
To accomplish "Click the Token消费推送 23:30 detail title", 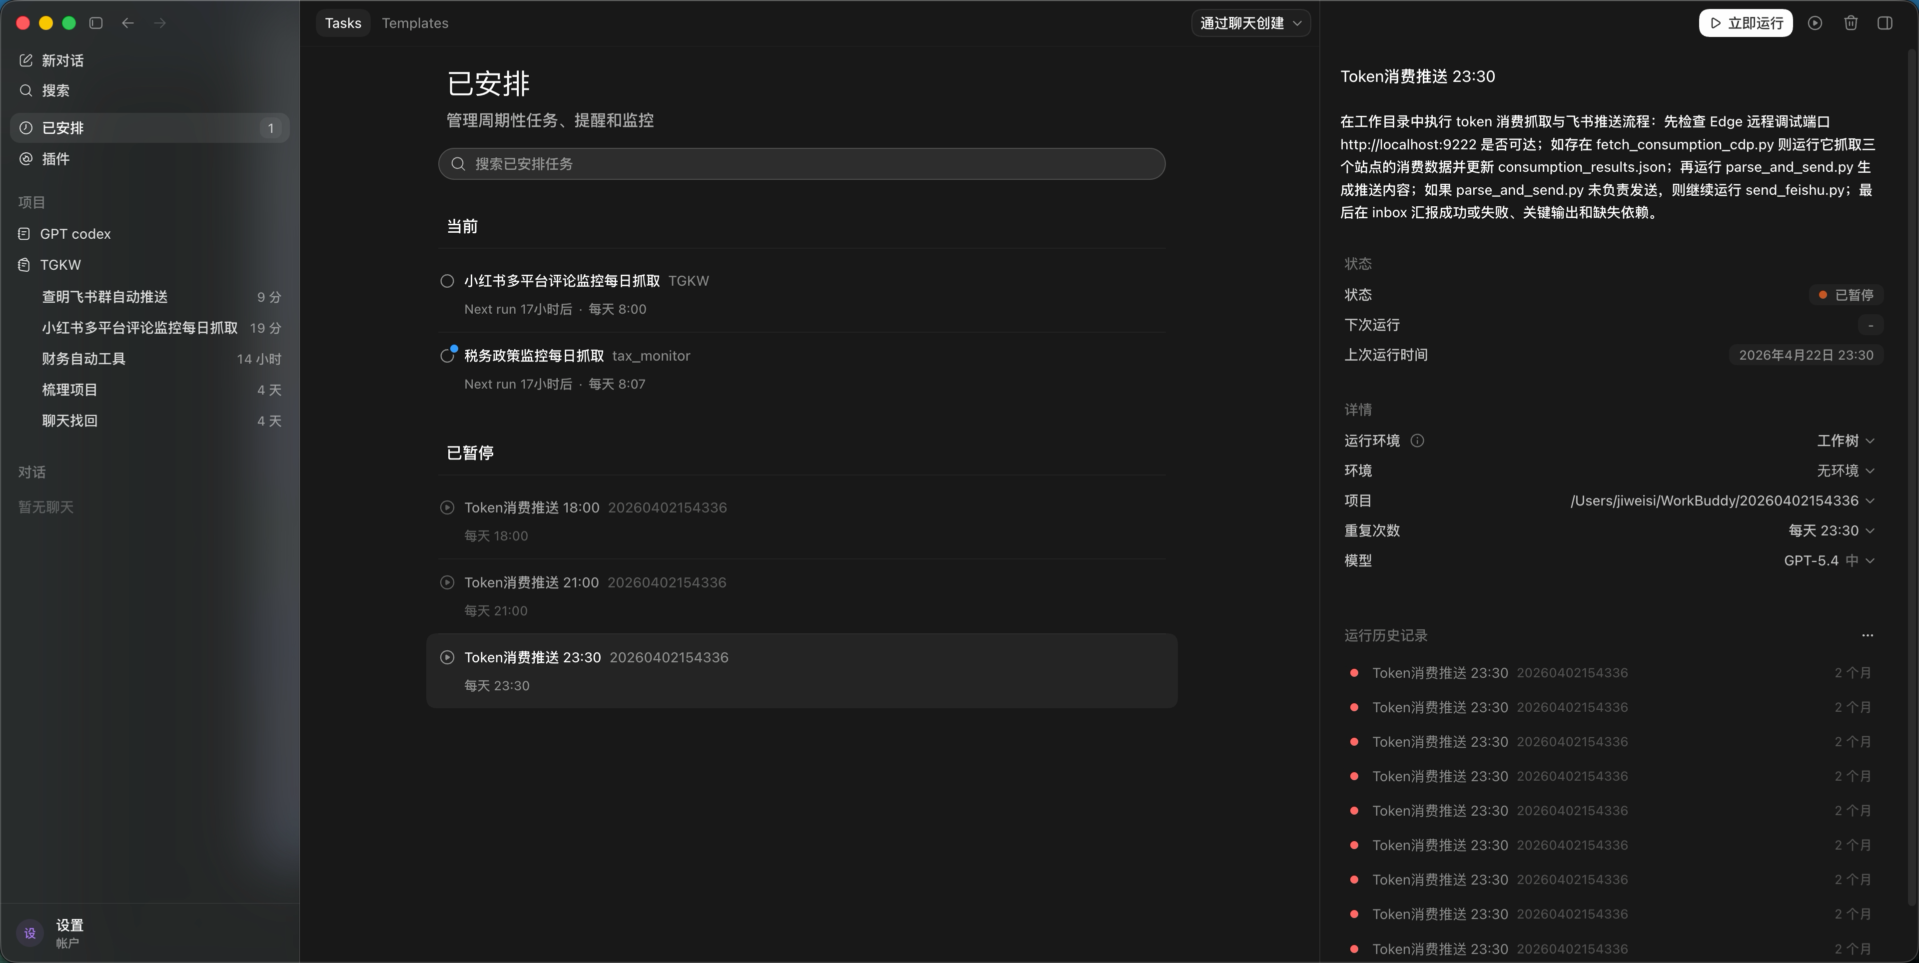I will click(x=1418, y=77).
